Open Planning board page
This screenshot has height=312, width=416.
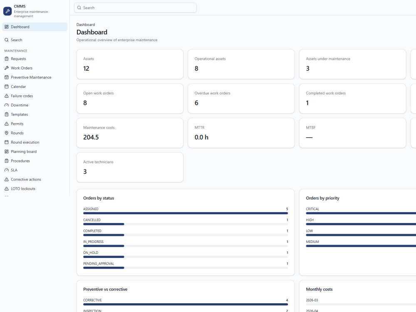pos(35,151)
